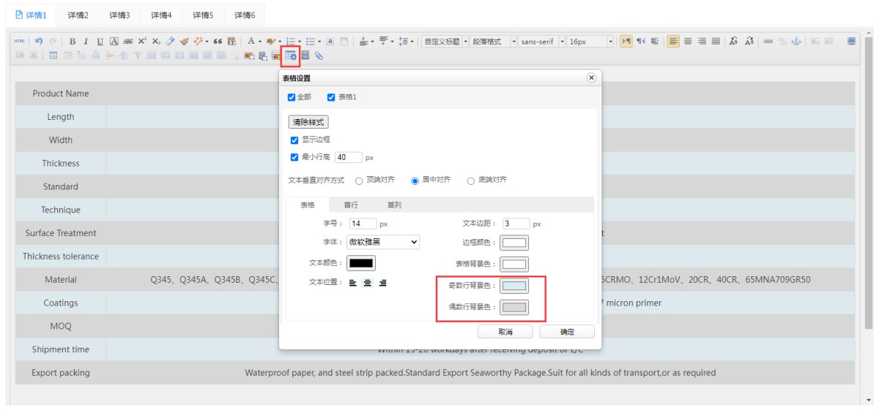Apply bold formatting with B icon
879x410 pixels.
(73, 42)
